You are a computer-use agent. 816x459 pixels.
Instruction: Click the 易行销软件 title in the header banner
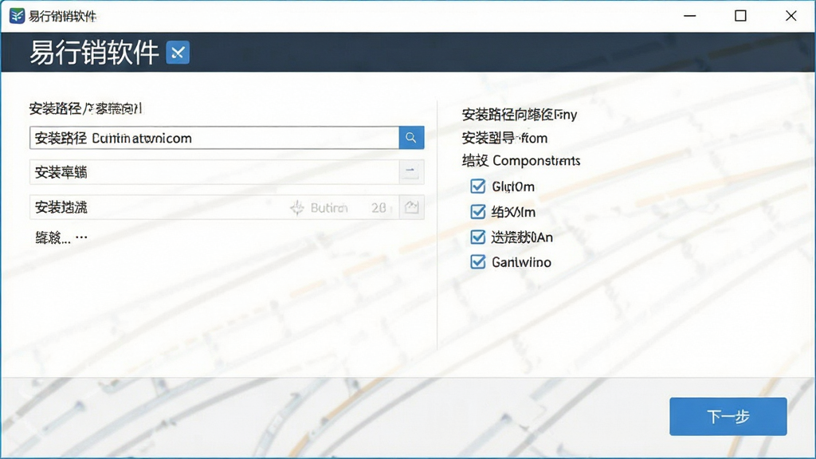94,52
